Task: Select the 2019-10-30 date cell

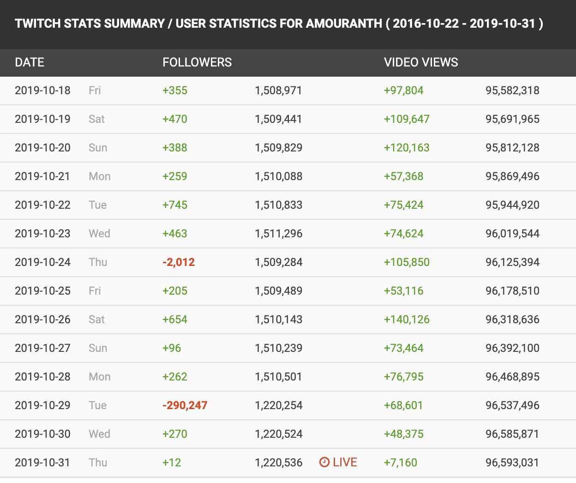Action: click(42, 434)
